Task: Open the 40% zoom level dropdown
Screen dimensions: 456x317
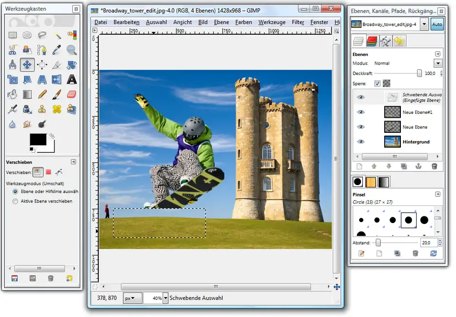Action: tap(165, 298)
